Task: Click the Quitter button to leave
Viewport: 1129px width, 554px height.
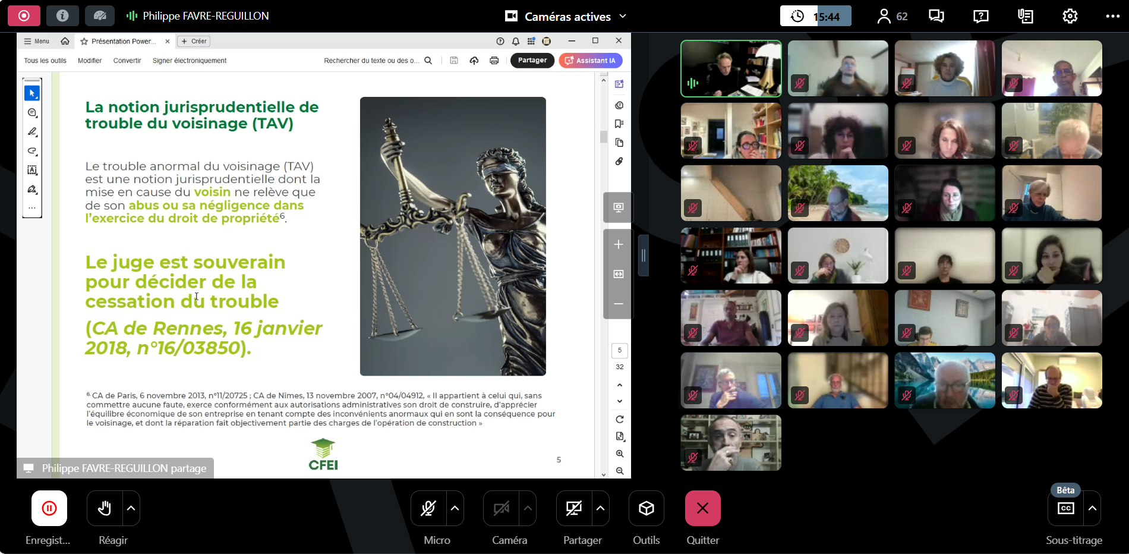Action: 702,508
